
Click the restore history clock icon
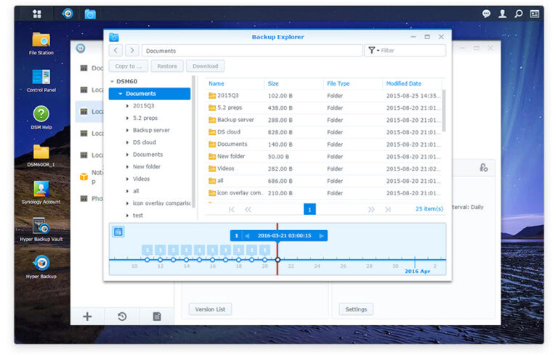point(122,317)
